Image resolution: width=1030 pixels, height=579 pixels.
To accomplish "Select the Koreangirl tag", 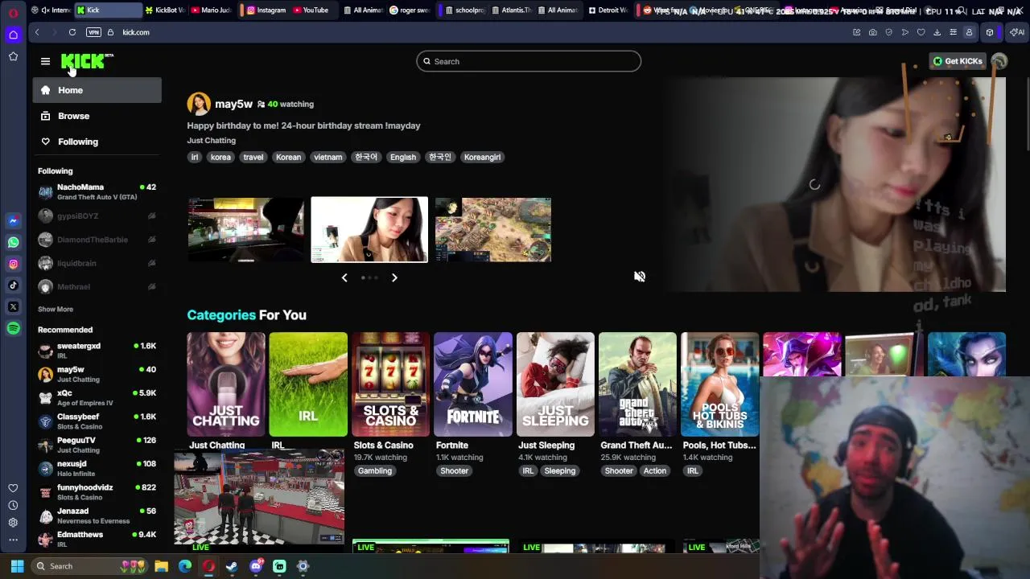I will click(x=482, y=158).
